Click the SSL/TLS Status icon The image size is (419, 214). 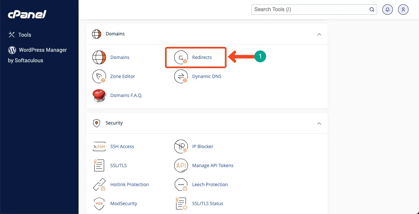pos(181,204)
